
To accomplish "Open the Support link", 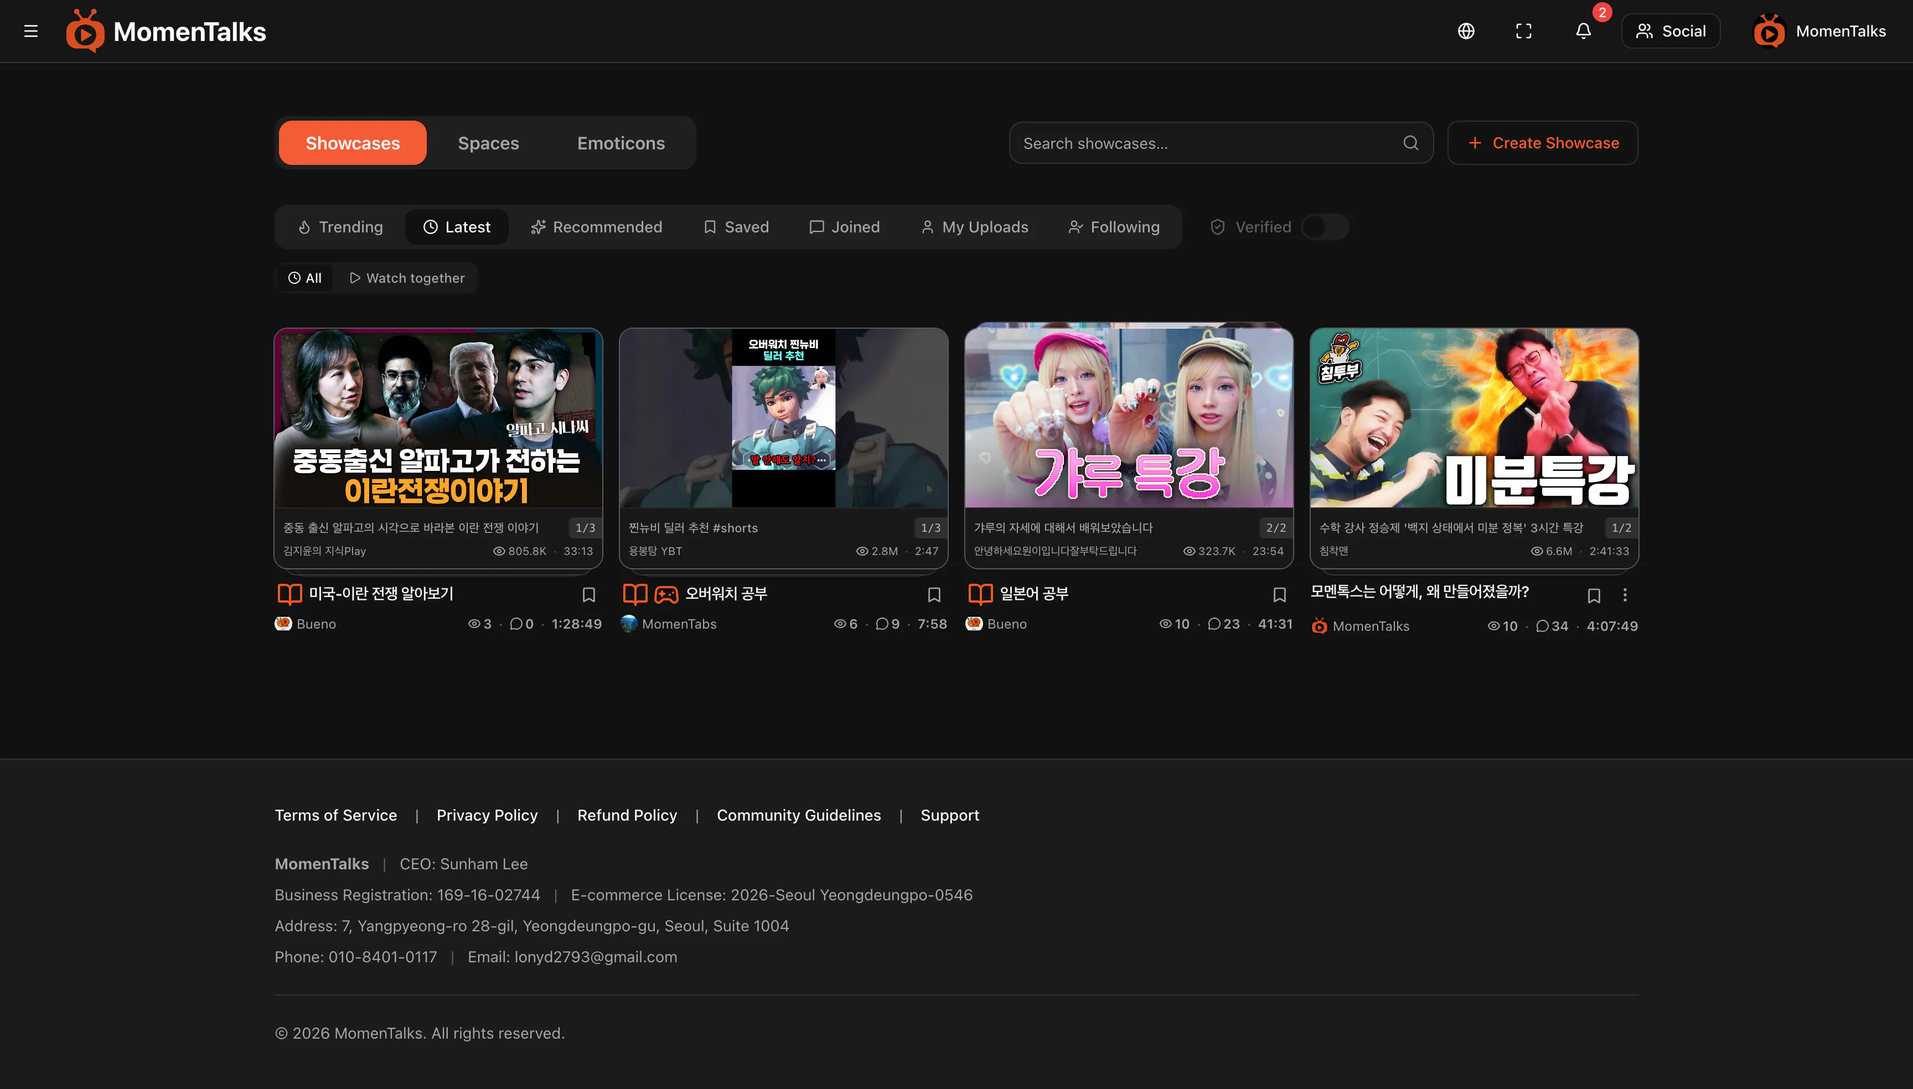I will pyautogui.click(x=949, y=815).
